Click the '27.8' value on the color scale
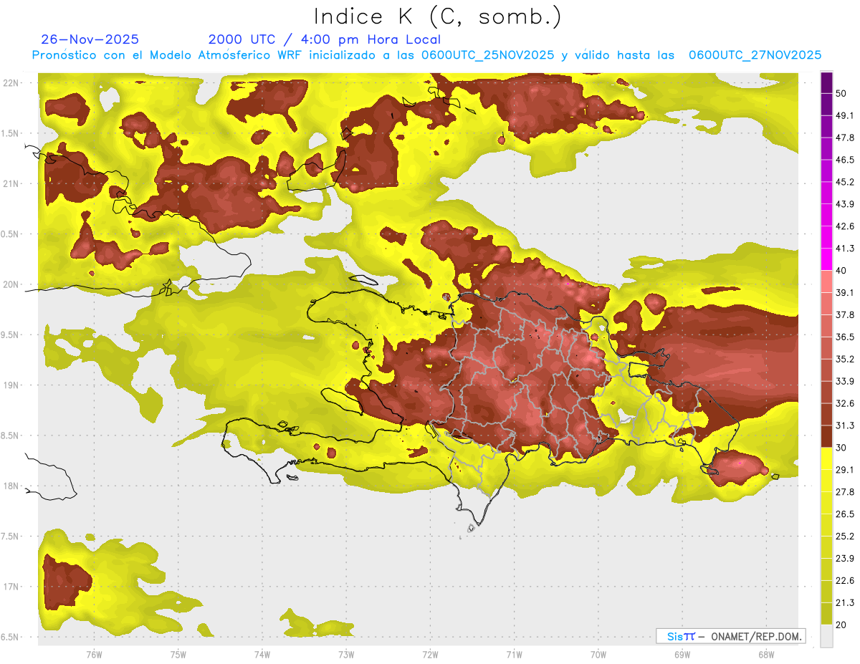 pyautogui.click(x=845, y=492)
